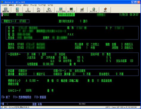
Task: Click the 得意先コード 071803 field
Action: (15, 21)
